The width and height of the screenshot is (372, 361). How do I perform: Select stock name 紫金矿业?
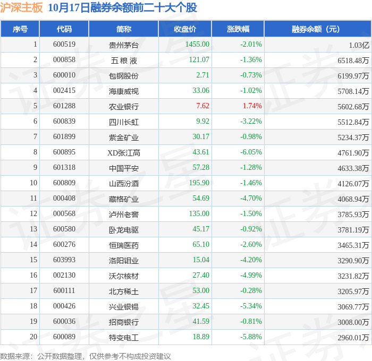pyautogui.click(x=124, y=137)
